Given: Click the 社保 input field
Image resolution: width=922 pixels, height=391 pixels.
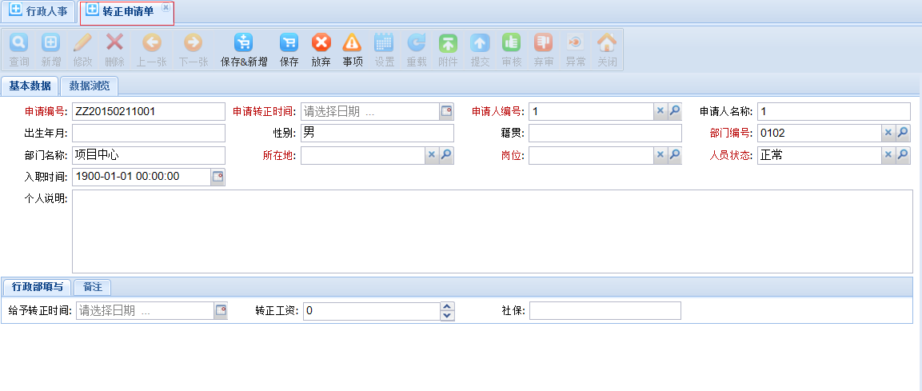Looking at the screenshot, I should click(x=605, y=310).
